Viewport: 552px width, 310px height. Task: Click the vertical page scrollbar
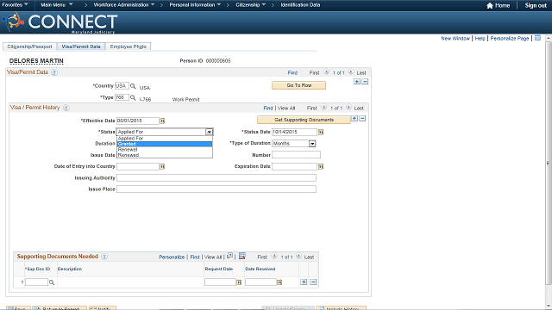coord(549,163)
